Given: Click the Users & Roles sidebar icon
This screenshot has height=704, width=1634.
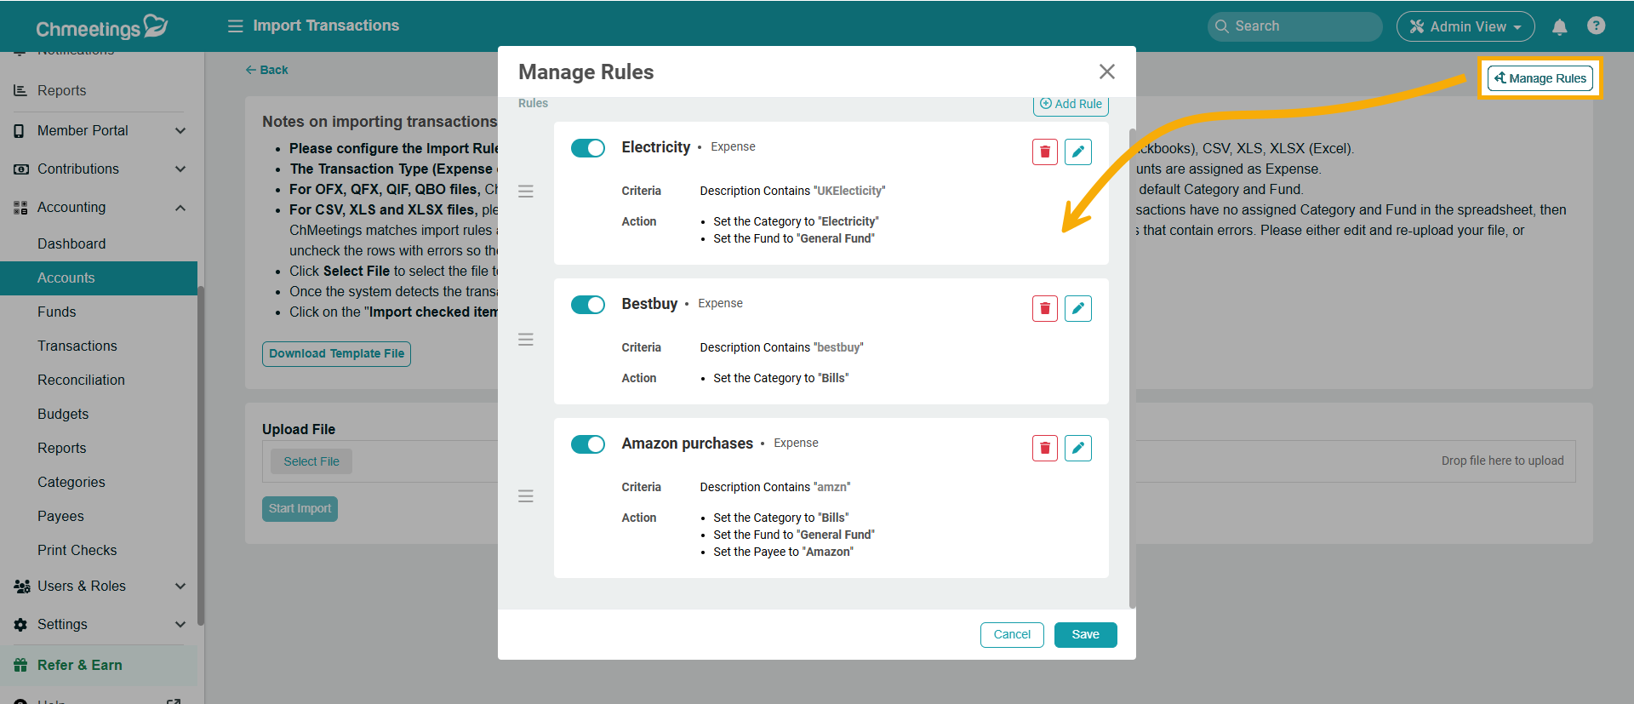Looking at the screenshot, I should click(22, 587).
